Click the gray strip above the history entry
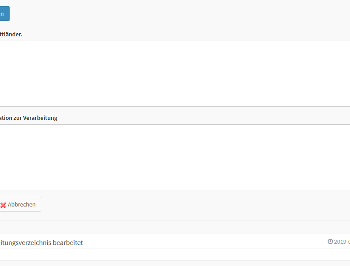Viewport: 350px width, 266px height. [x=175, y=227]
